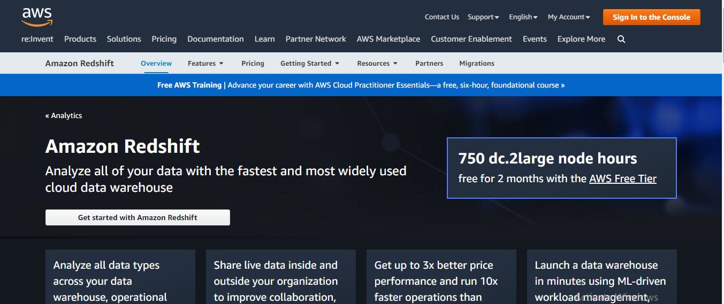Click the Amazon Redshift page heading
The image size is (724, 304).
click(x=123, y=146)
